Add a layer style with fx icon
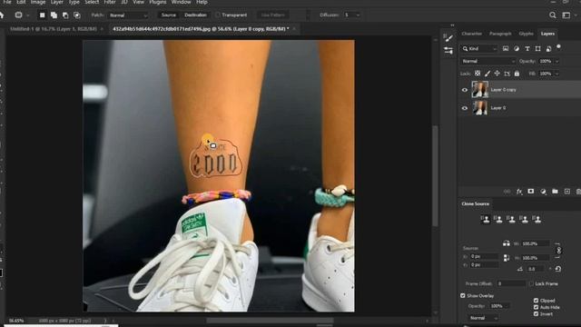This screenshot has width=581, height=327. tap(519, 192)
